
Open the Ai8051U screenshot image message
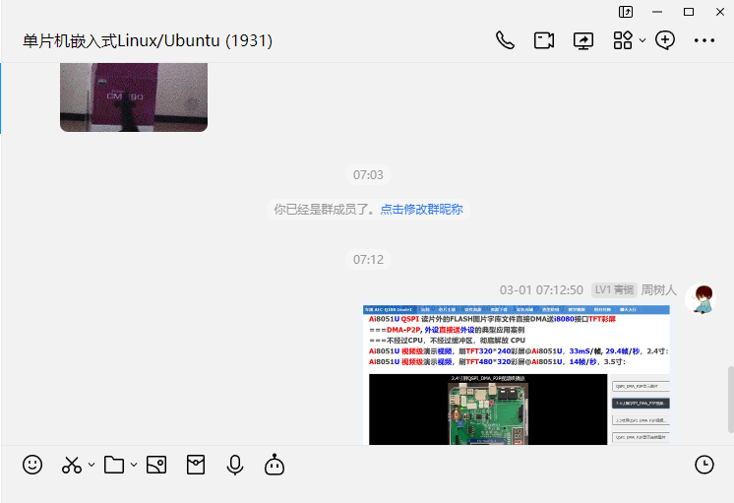coord(517,375)
